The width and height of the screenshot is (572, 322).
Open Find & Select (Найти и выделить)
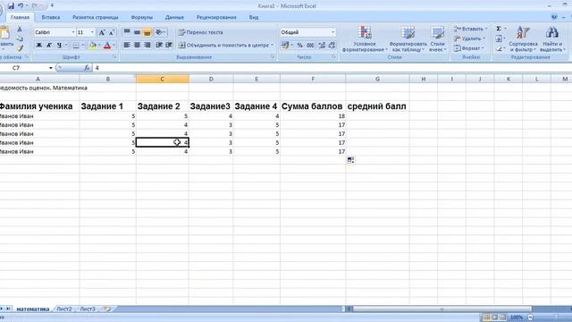pos(552,38)
